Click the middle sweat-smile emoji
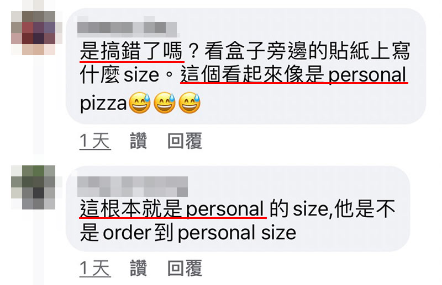The height and width of the screenshot is (285, 442). tap(165, 103)
